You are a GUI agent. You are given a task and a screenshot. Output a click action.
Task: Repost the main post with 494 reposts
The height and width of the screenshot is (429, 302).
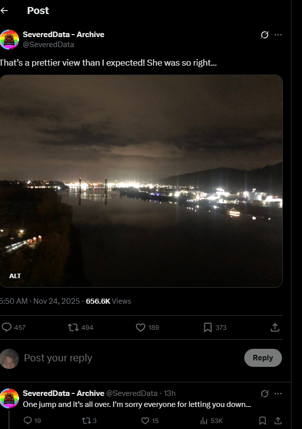click(x=73, y=327)
